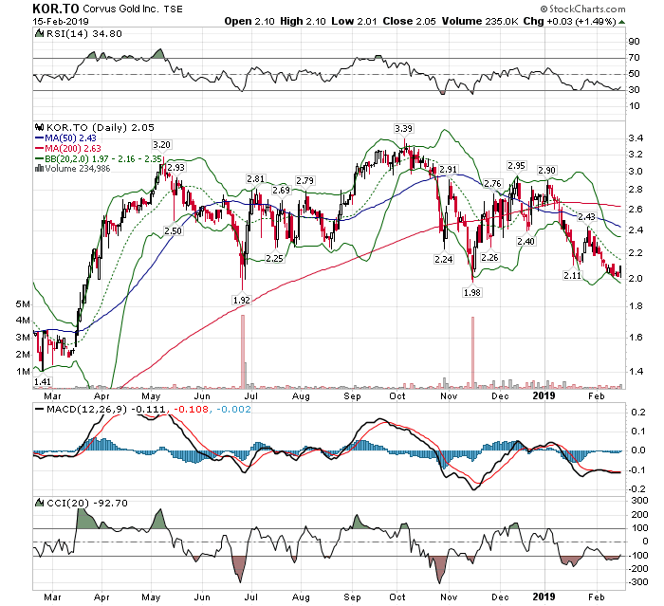
Task: Click the 15-Feb-2019 date label
Action: click(60, 21)
